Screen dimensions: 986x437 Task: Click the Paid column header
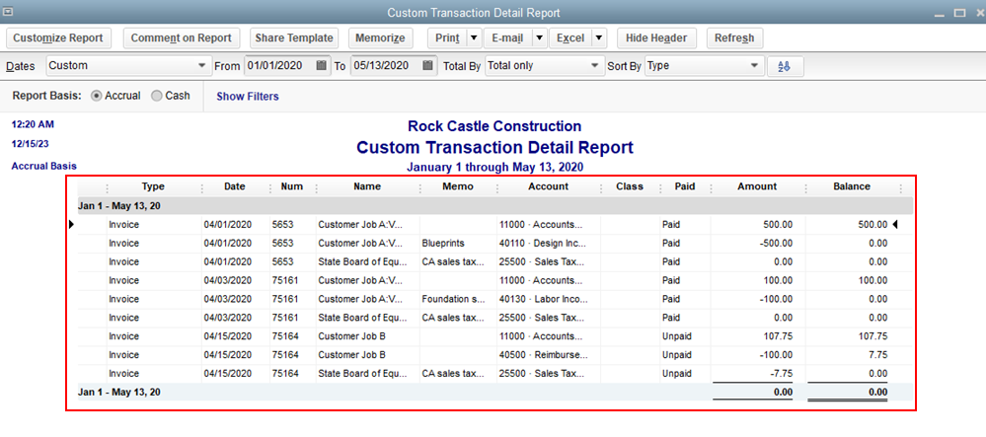coord(685,186)
